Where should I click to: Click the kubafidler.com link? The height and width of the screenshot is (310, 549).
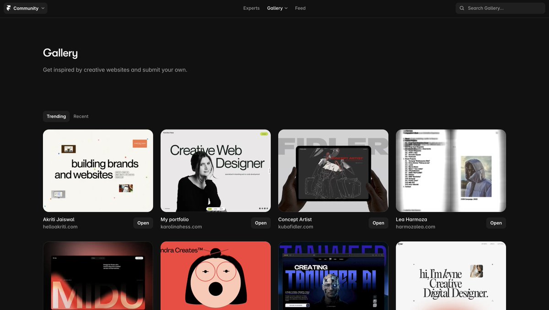(x=296, y=227)
